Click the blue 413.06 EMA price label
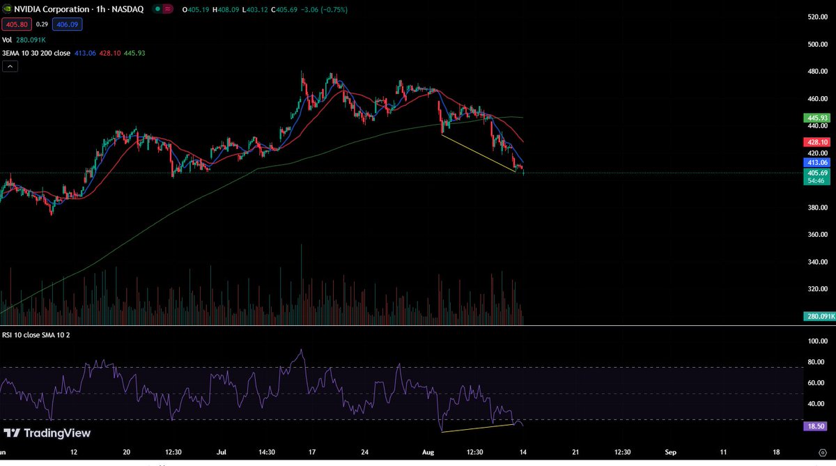This screenshot has width=836, height=466. pyautogui.click(x=816, y=162)
